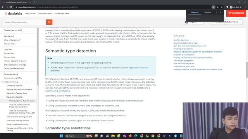Jump to Sampling large datasets section

pyautogui.click(x=183, y=49)
